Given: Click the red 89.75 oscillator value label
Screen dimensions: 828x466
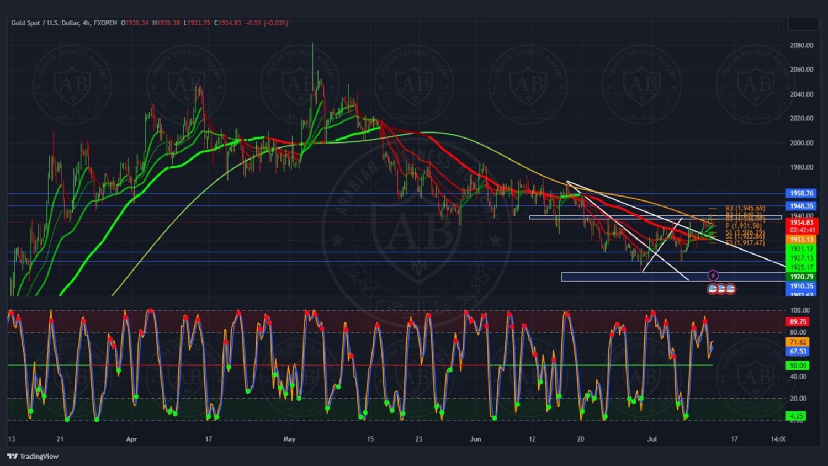Looking at the screenshot, I should (798, 321).
